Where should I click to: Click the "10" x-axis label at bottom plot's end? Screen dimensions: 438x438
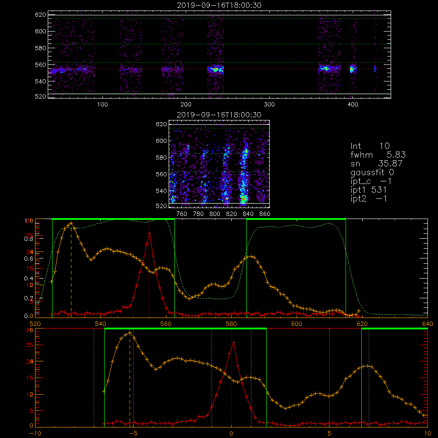(427, 434)
